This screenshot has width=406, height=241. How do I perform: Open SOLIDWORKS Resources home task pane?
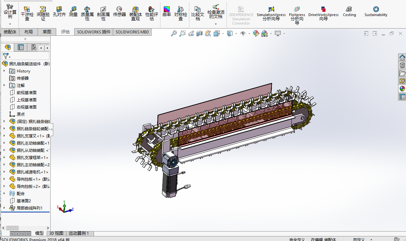click(x=402, y=57)
